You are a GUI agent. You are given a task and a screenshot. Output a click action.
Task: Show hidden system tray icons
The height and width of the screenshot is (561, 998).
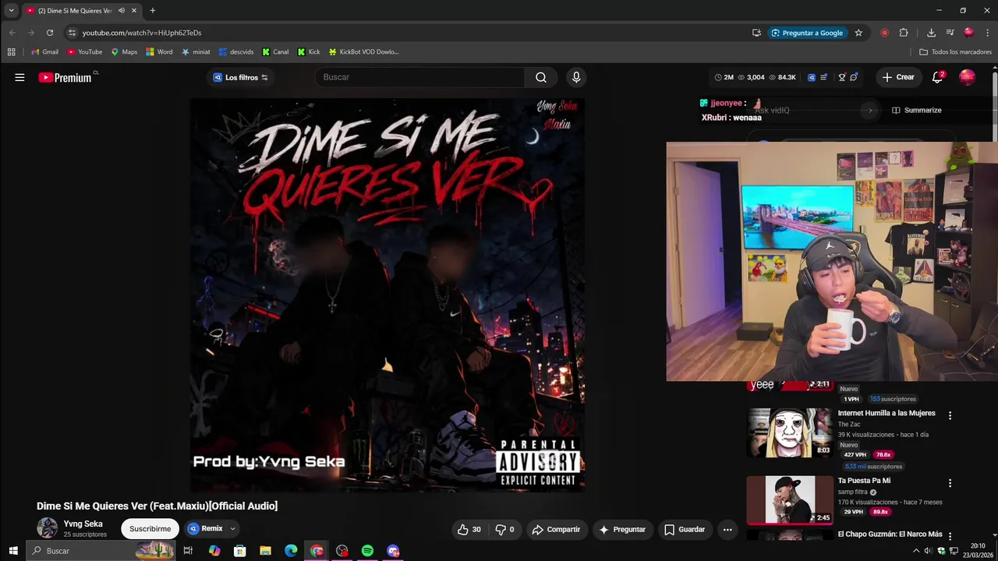click(x=916, y=551)
